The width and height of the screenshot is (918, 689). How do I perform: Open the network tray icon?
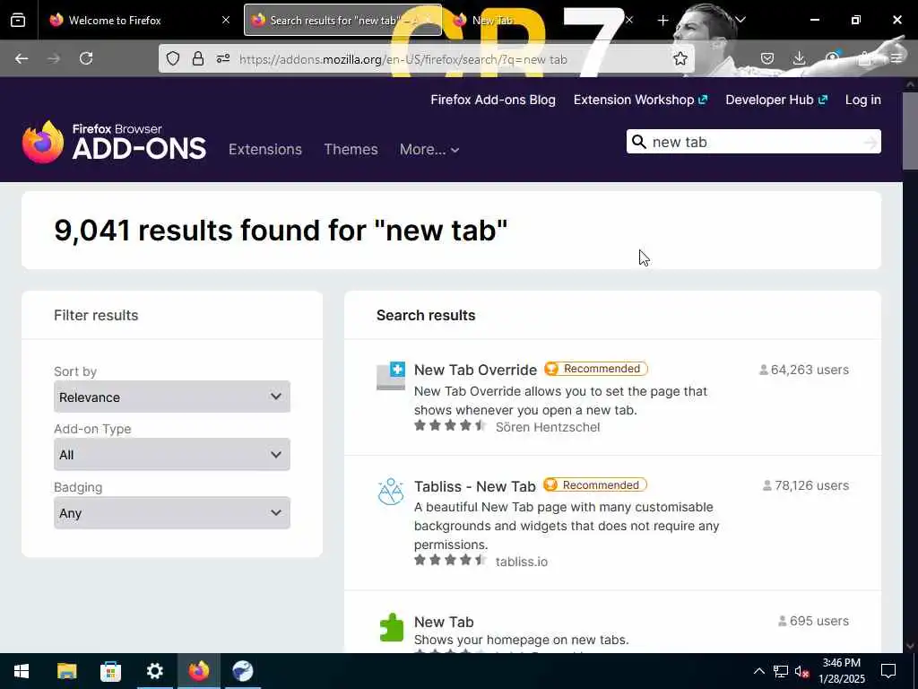point(781,671)
